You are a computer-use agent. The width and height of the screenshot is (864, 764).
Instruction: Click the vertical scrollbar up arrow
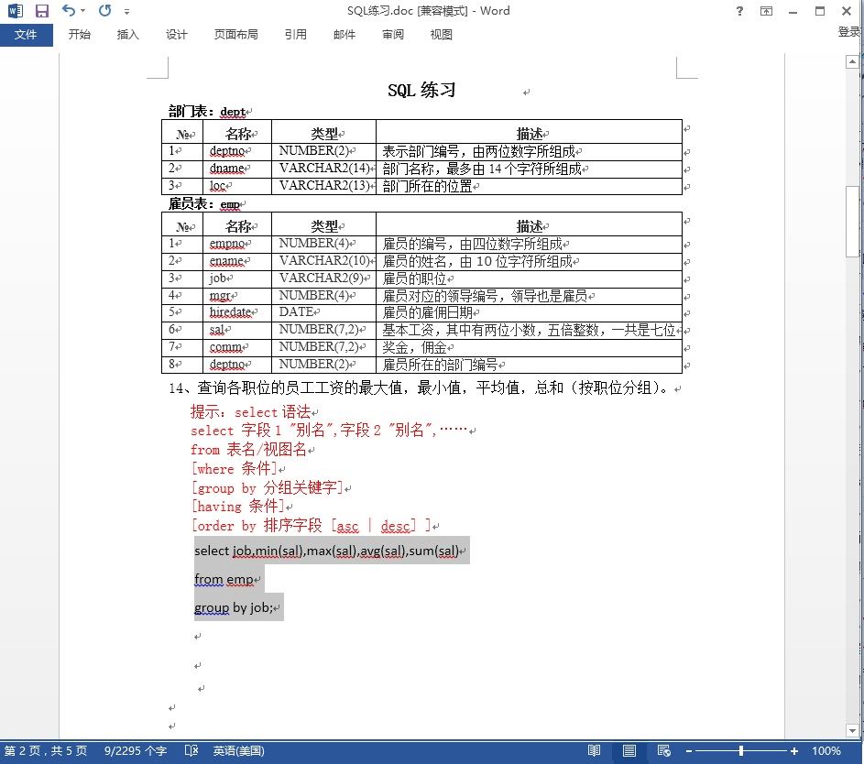(852, 61)
